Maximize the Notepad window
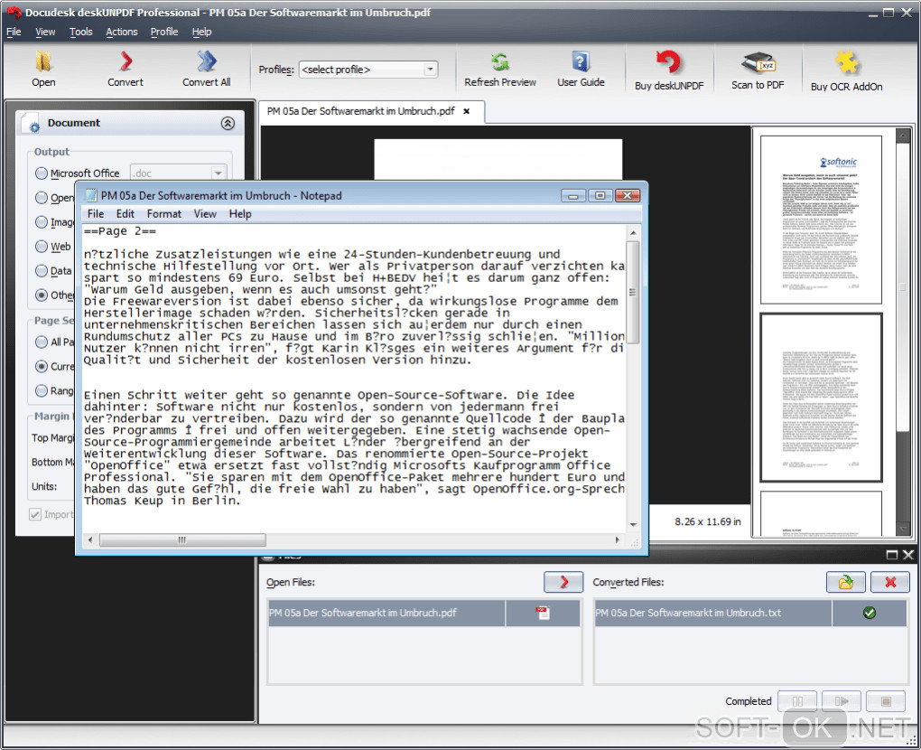 click(600, 196)
